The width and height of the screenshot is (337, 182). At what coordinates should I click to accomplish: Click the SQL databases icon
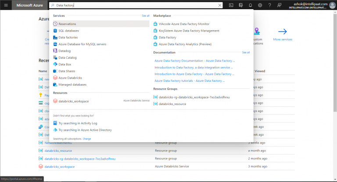coord(55,31)
